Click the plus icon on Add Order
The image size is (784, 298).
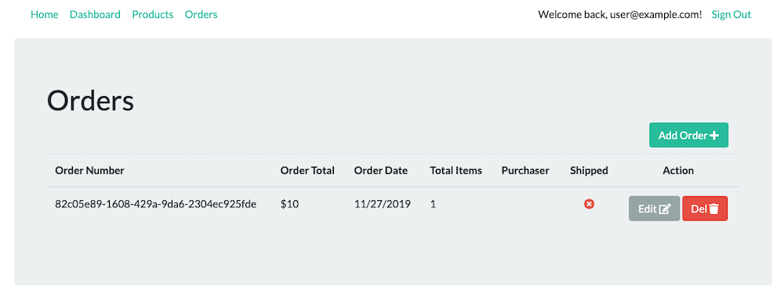click(714, 135)
